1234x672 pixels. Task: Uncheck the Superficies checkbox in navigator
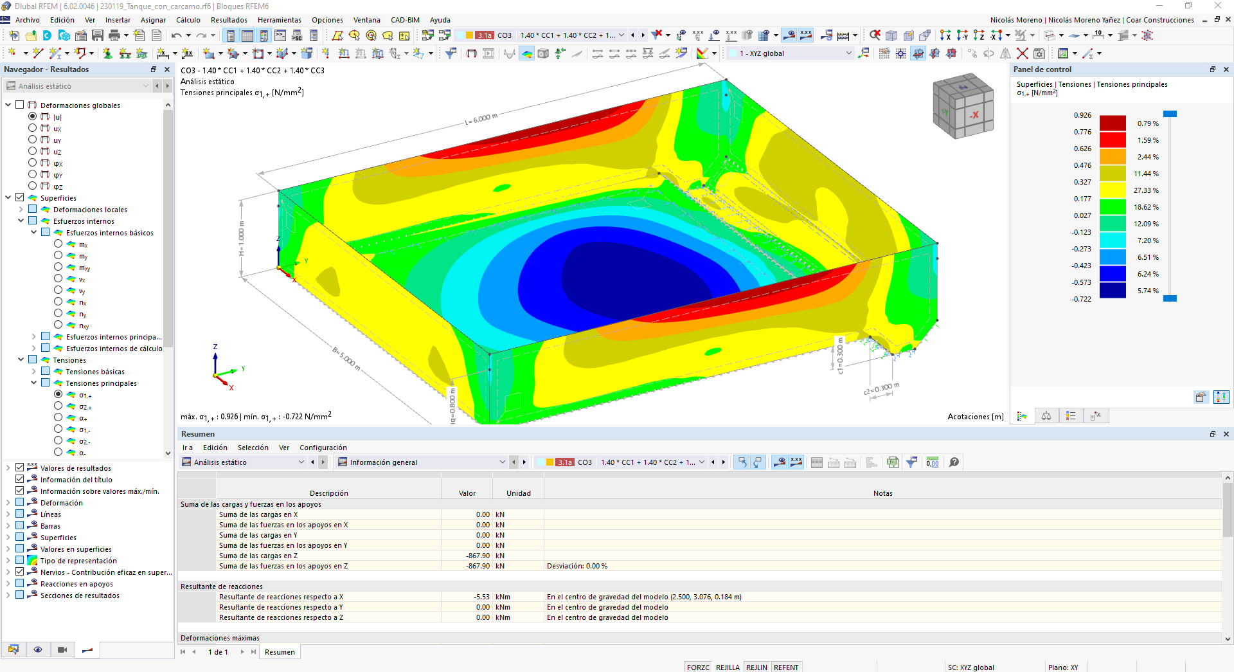(x=20, y=197)
